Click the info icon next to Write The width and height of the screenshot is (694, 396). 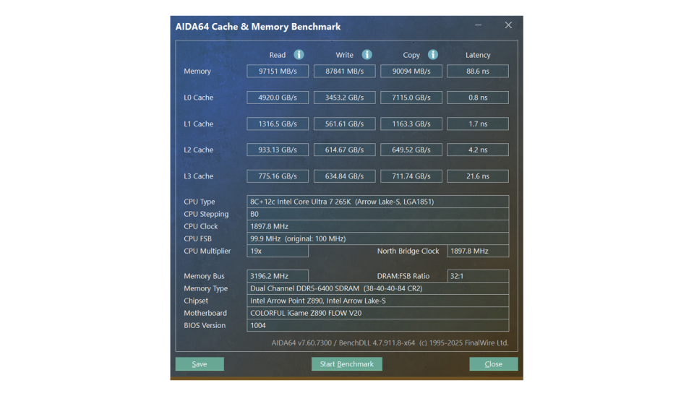click(x=367, y=54)
